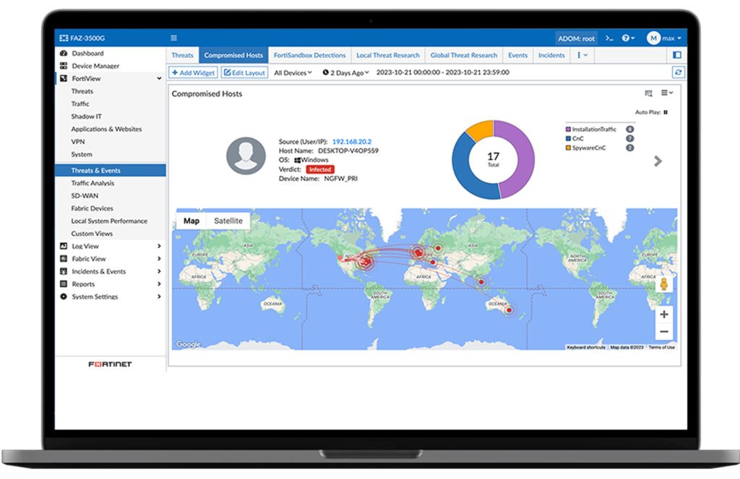Toggle the side panel layout icon
This screenshot has width=740, height=479.
(677, 55)
